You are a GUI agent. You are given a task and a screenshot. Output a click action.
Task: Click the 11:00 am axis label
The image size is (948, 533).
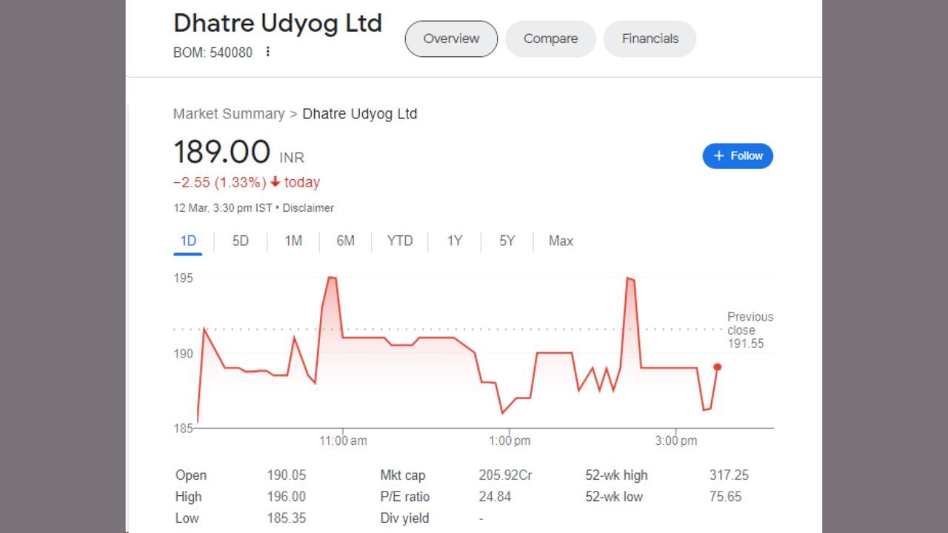[x=343, y=440]
